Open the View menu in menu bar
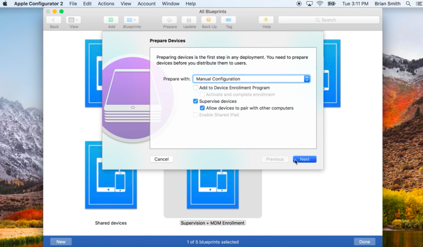Screen dimensions: 423x247 (126, 4)
